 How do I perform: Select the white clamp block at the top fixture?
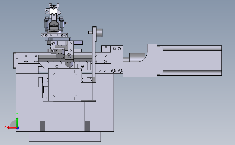(x=53, y=11)
